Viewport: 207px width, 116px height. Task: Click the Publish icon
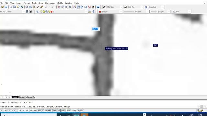click(x=18, y=7)
